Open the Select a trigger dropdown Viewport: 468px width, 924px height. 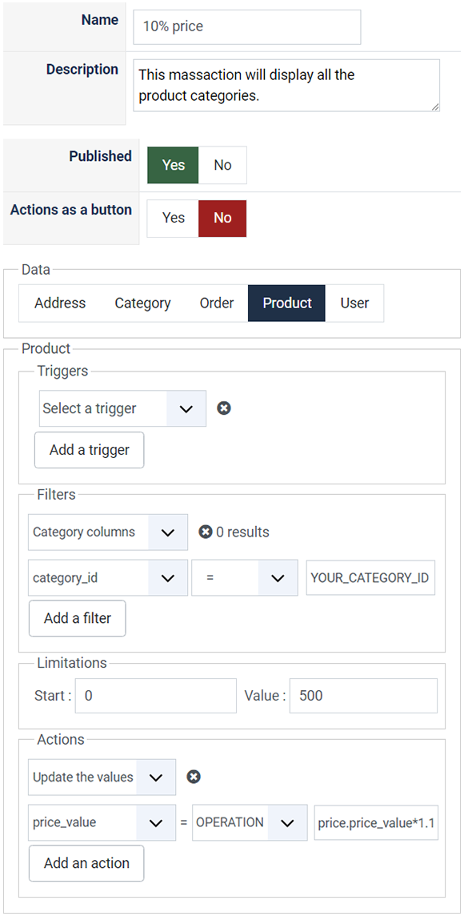(x=122, y=408)
